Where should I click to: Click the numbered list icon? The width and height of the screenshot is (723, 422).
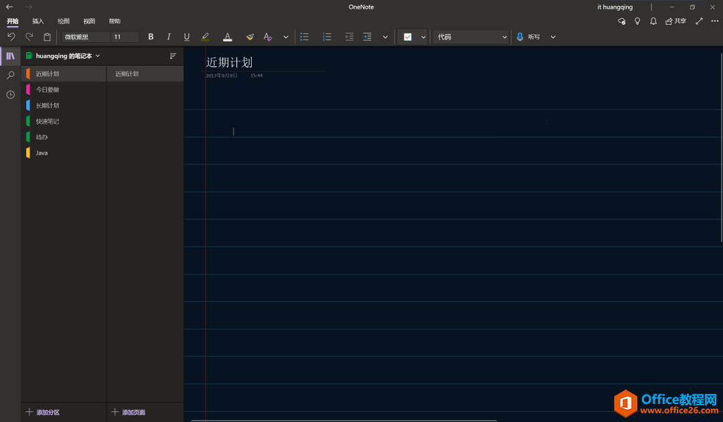tap(327, 37)
